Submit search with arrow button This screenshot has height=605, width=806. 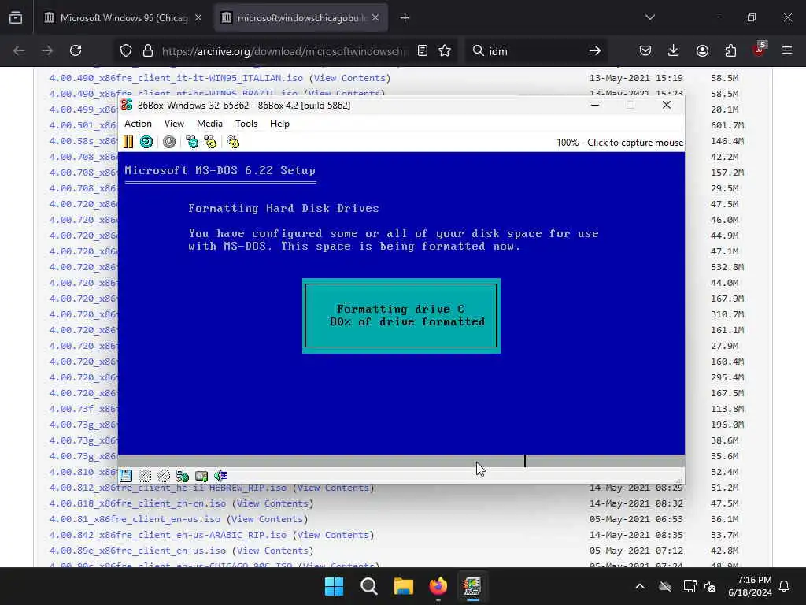tap(595, 50)
